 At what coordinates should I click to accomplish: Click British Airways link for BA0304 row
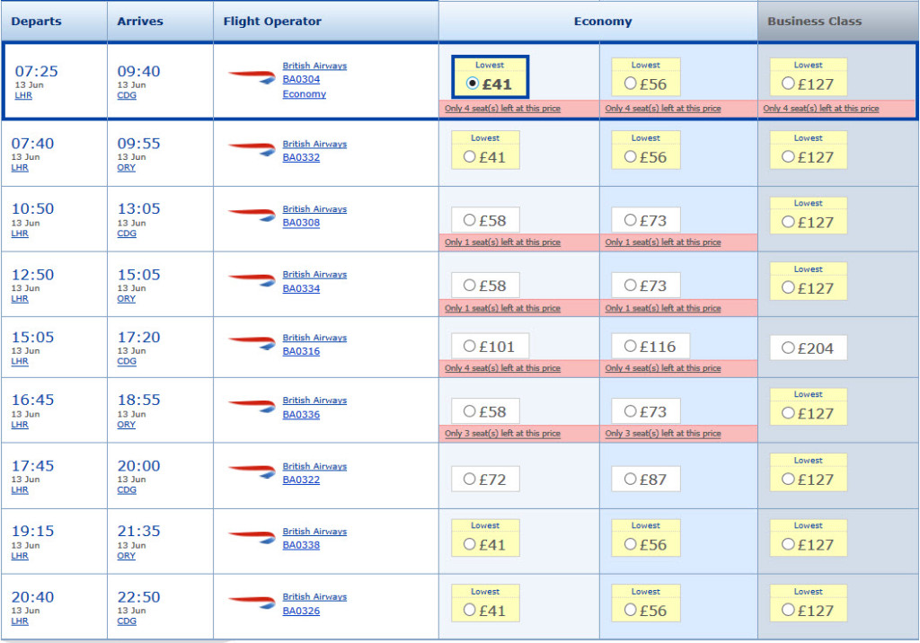point(314,66)
